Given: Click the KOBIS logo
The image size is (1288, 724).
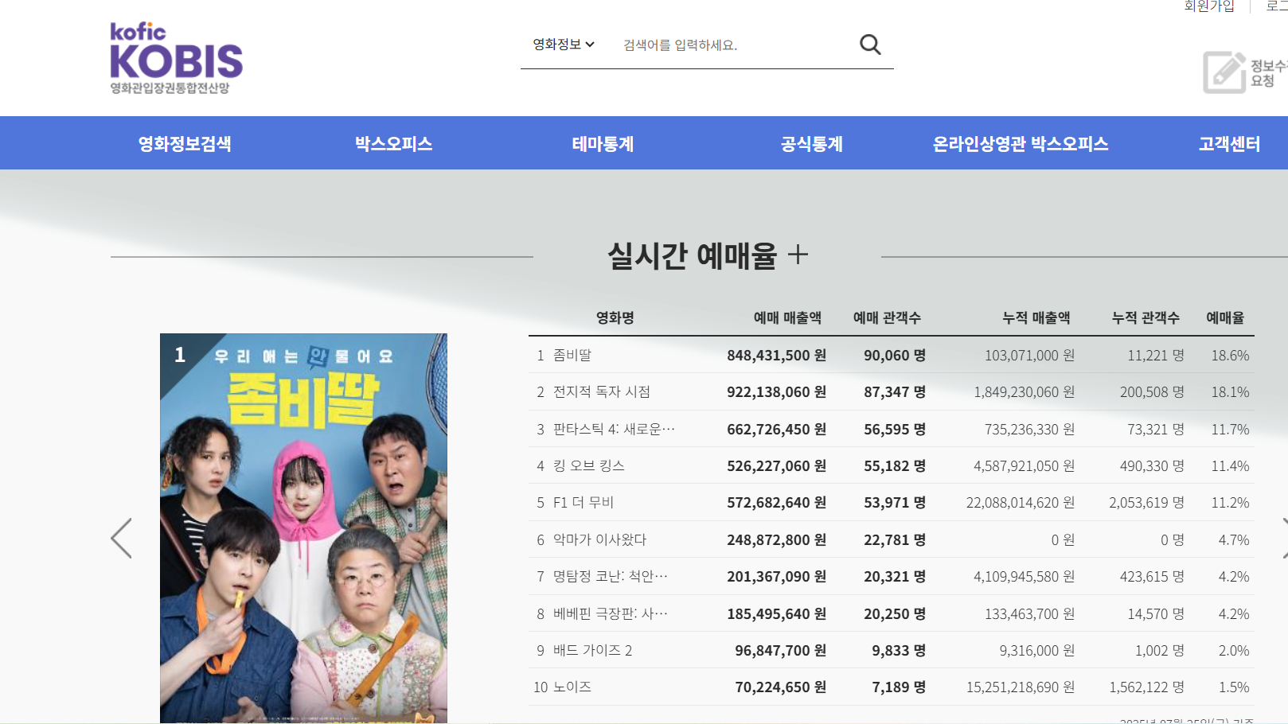Looking at the screenshot, I should [176, 58].
